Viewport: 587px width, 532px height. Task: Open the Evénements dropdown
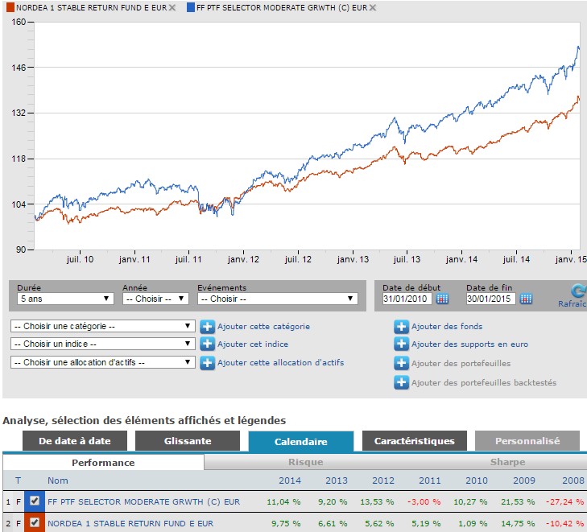(x=278, y=299)
